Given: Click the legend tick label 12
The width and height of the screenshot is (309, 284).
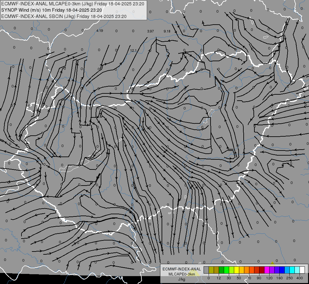Looking at the screenshot, I should 218,278.
